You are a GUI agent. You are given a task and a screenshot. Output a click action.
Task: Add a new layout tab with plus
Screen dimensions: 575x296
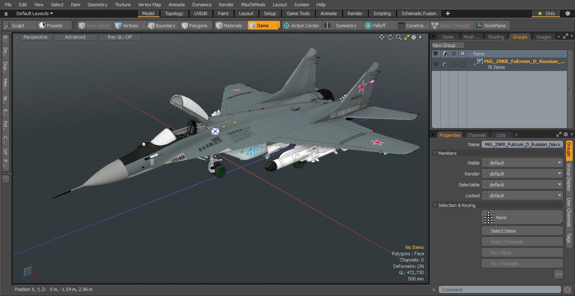[x=447, y=13]
